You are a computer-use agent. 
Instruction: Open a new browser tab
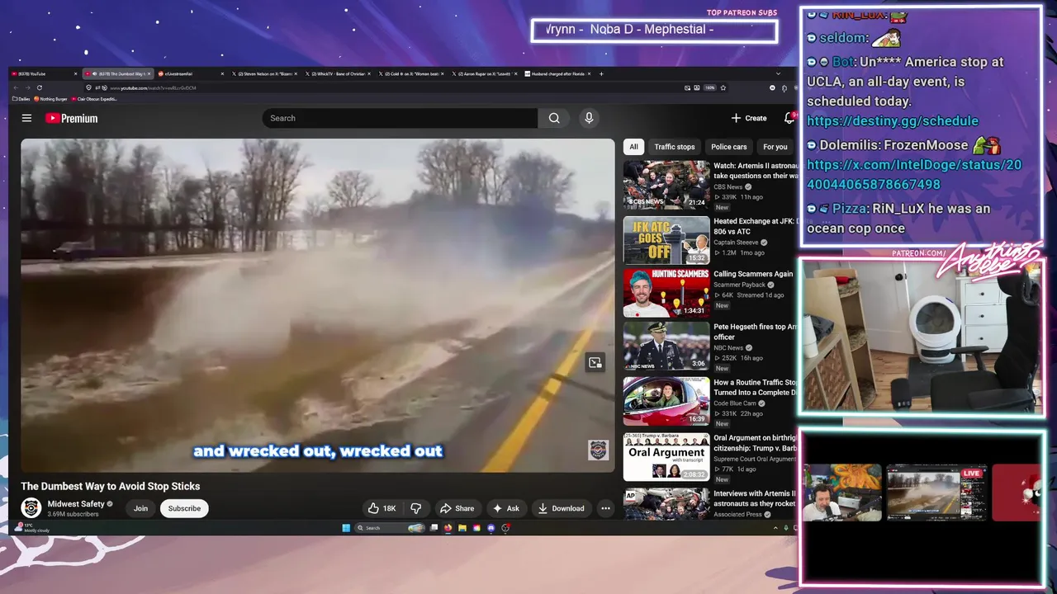pyautogui.click(x=601, y=73)
